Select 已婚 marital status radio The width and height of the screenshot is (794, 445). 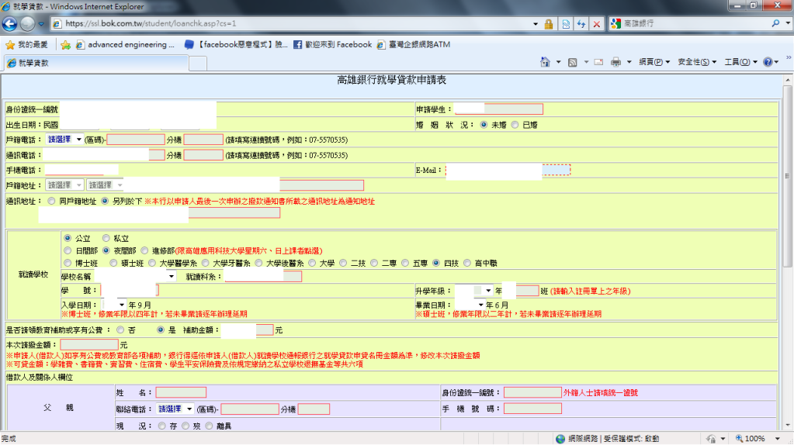click(515, 125)
